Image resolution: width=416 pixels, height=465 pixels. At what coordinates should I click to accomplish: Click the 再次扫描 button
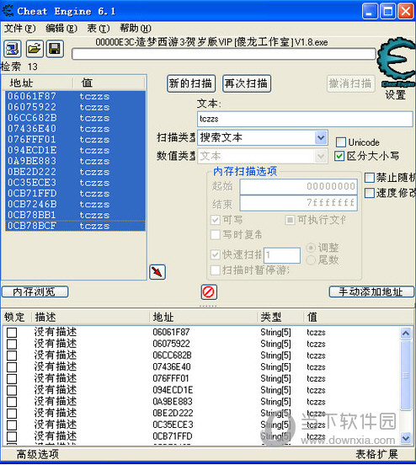[247, 83]
